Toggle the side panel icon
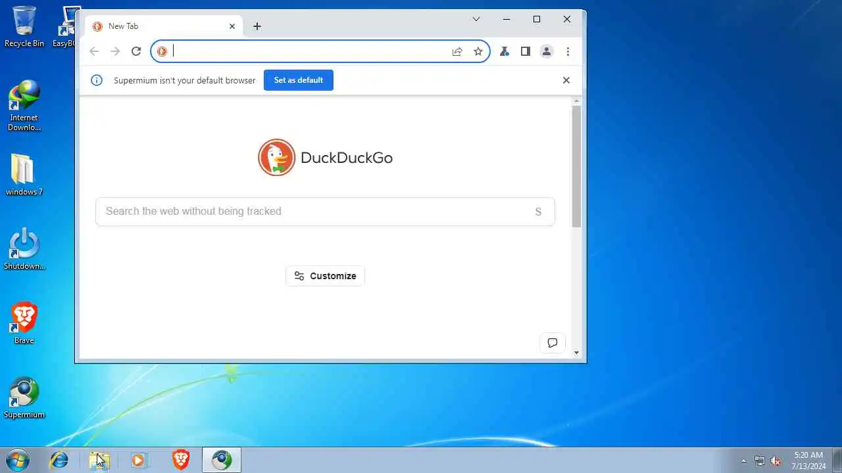 526,51
